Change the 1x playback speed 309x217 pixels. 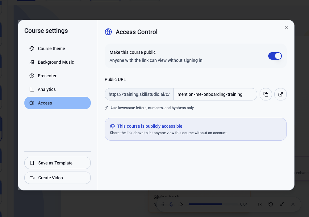260,204
